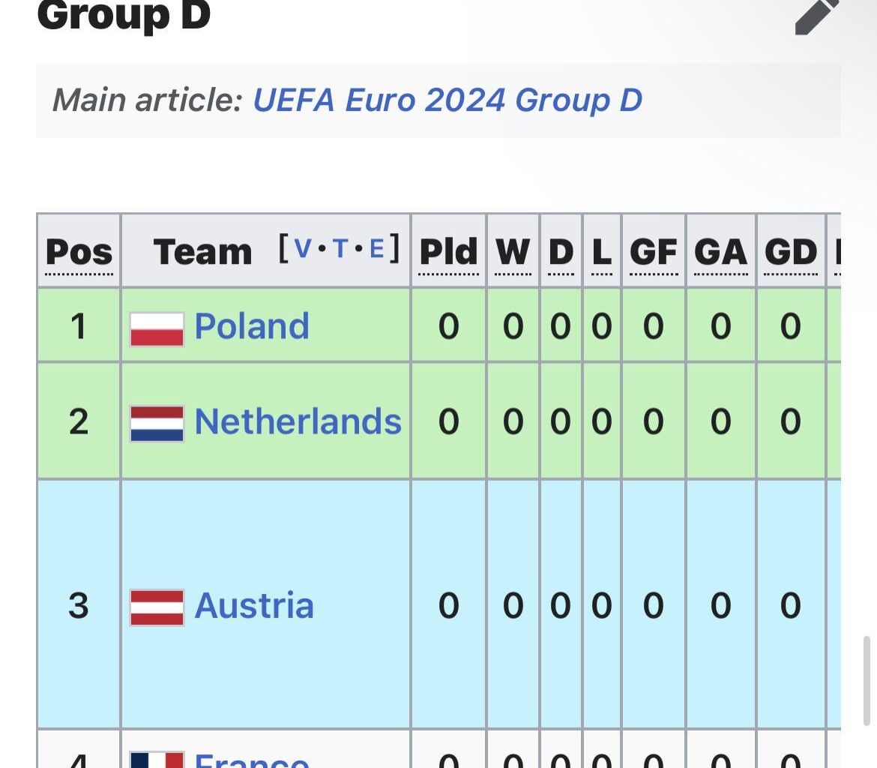
Task: Click the Austria flag icon
Action: 155,605
